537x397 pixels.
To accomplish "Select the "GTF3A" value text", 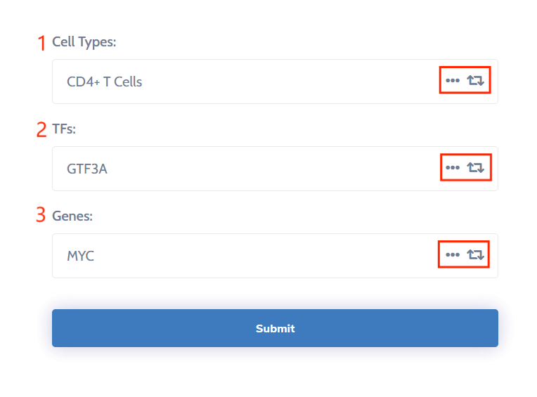I will pyautogui.click(x=87, y=169).
